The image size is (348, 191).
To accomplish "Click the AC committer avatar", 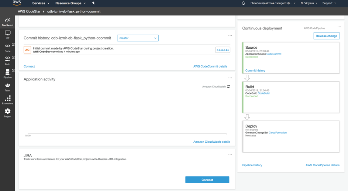I will [27, 50].
